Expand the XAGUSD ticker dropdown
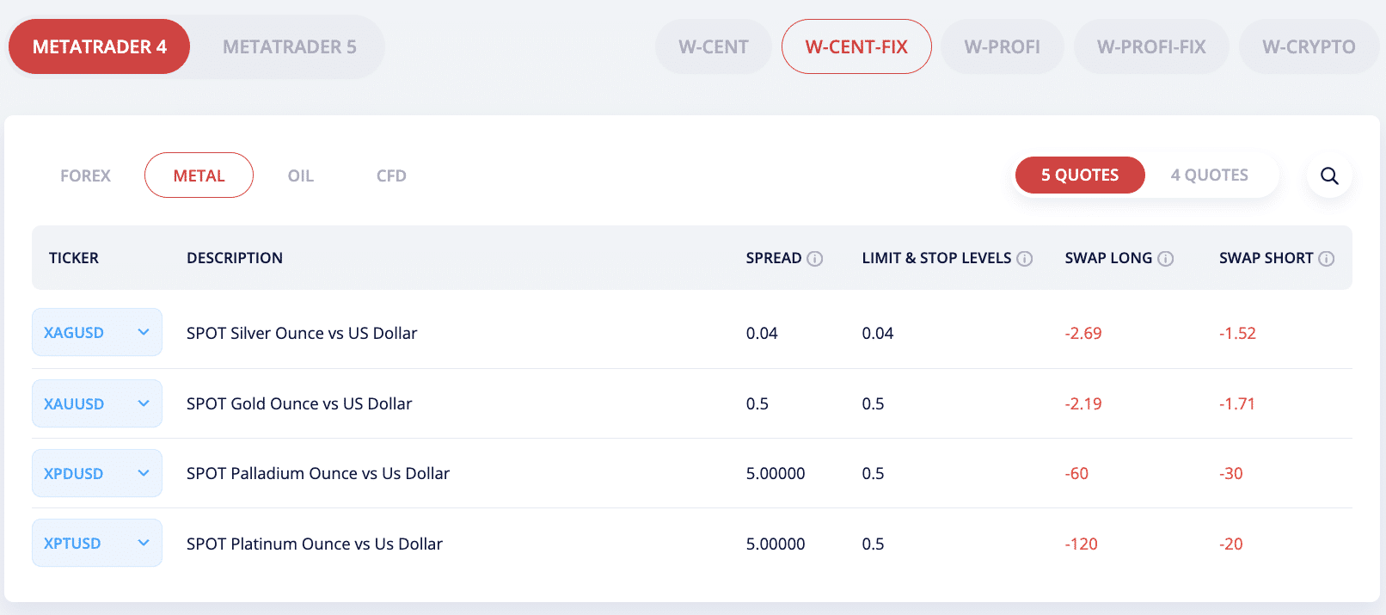 point(97,332)
